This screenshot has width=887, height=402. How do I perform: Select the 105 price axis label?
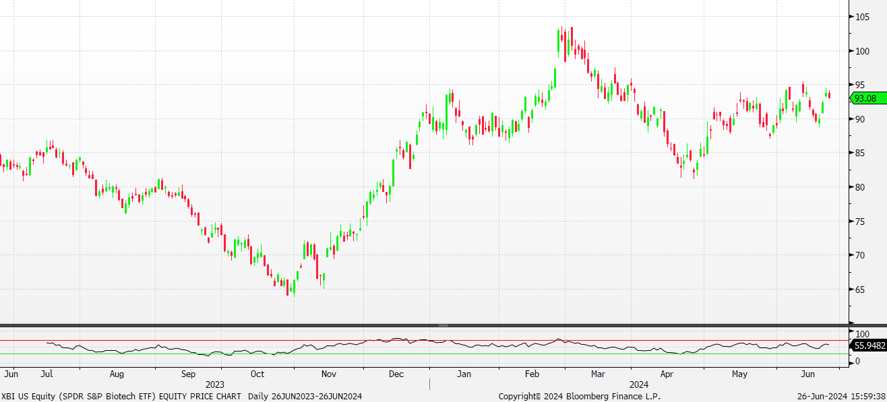click(x=862, y=17)
